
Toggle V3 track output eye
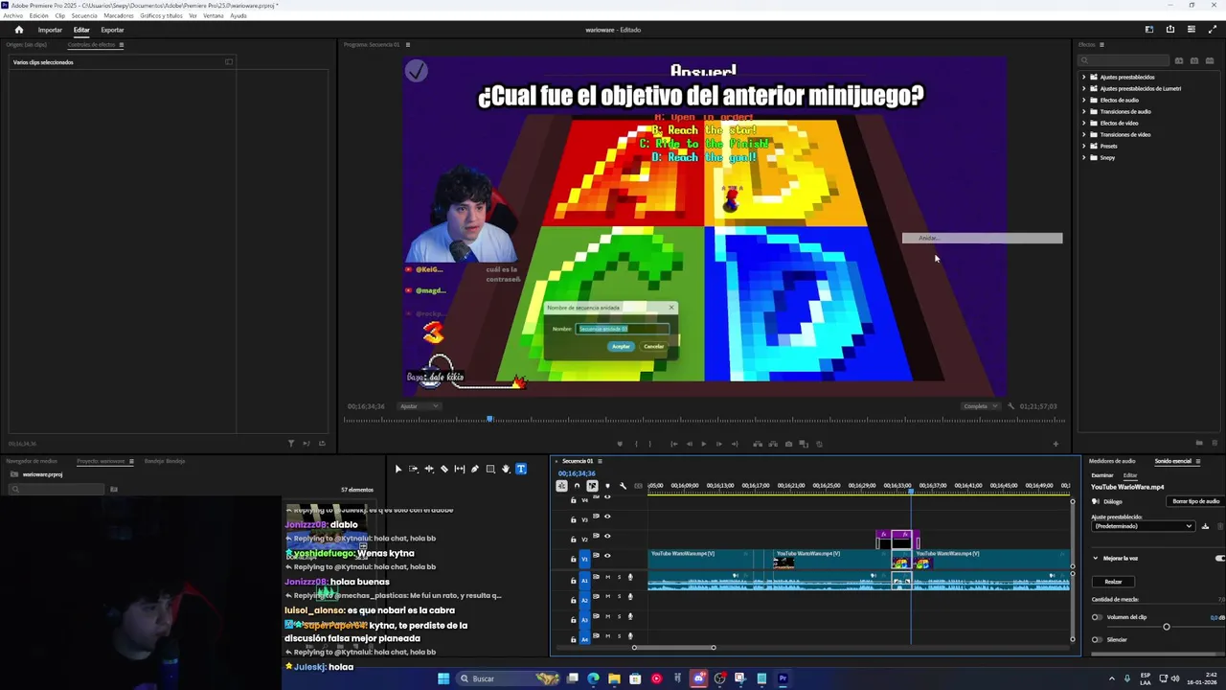[607, 517]
